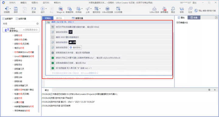Select 字符串转换为时间 command
This screenshot has height=117, width=219.
[x=22, y=111]
